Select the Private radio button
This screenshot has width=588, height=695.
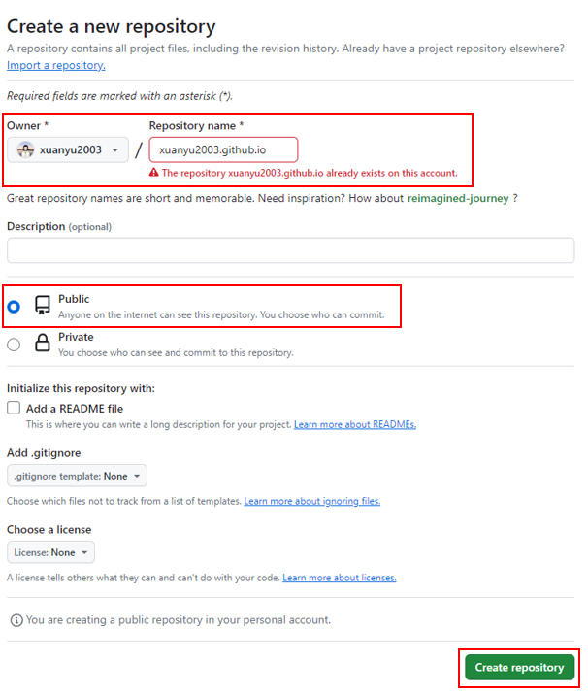pos(14,344)
